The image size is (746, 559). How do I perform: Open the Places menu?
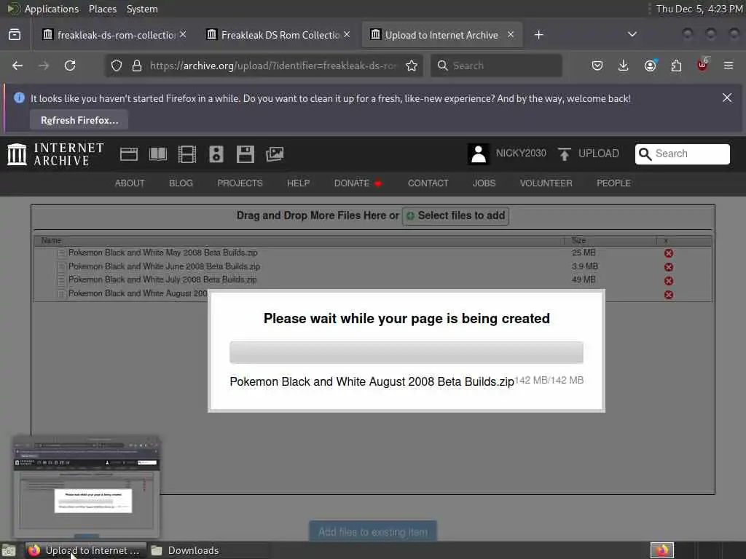click(x=102, y=9)
